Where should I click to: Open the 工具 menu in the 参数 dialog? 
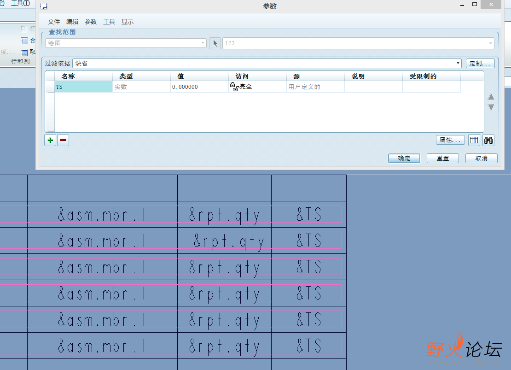point(109,22)
